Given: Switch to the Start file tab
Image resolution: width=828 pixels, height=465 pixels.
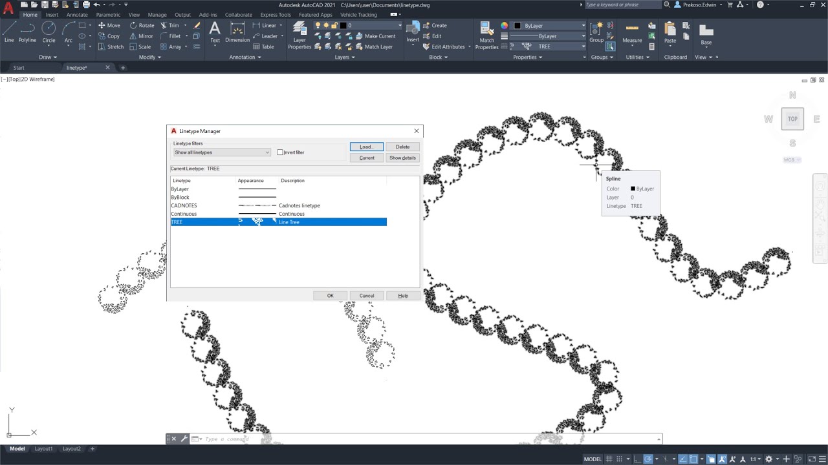Looking at the screenshot, I should 19,68.
